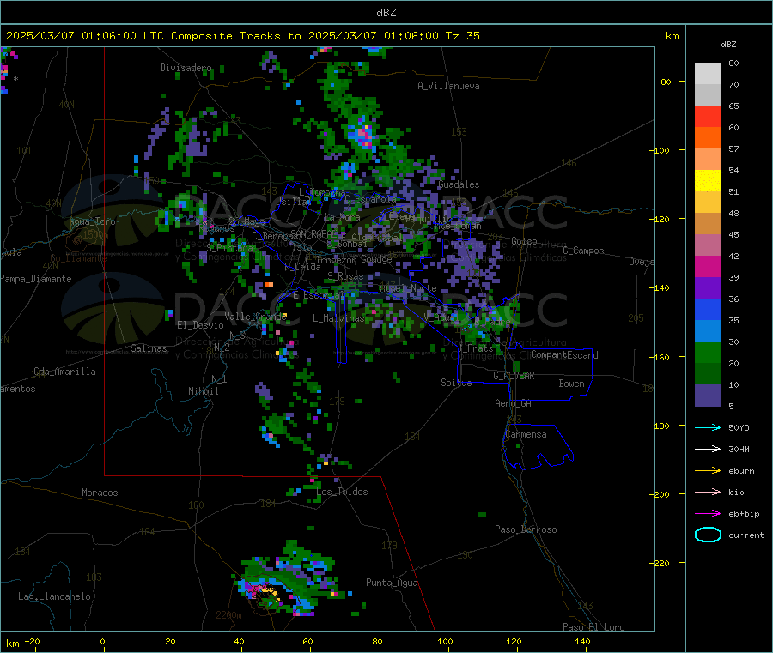
Task: Click the yellow eburn arrow symbol
Action: click(708, 471)
